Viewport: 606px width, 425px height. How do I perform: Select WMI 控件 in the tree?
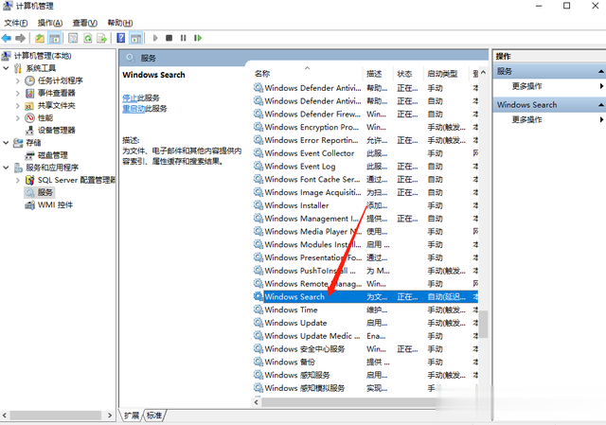(55, 204)
